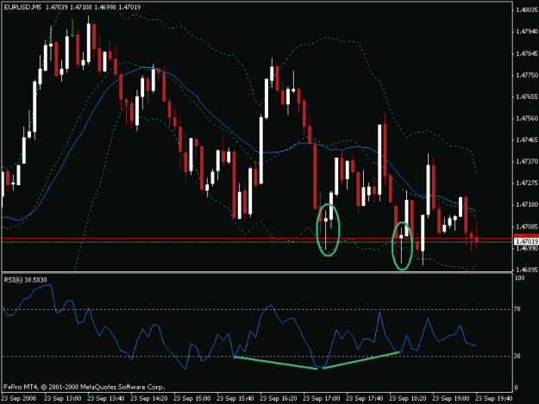The height and width of the screenshot is (404, 539).
Task: Click the RSI scale value 100
Action: coord(519,278)
